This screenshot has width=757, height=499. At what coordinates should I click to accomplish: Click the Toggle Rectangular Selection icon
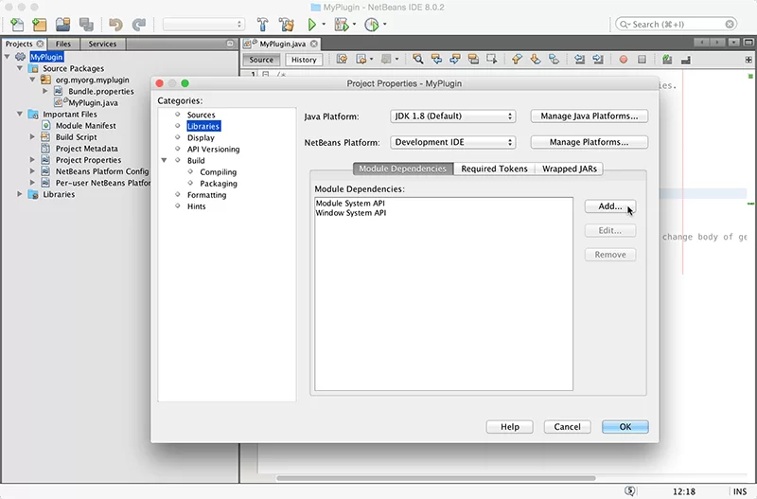click(x=491, y=60)
